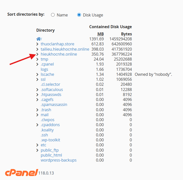This screenshot has height=180, width=183.
Task: Expand the mail directory
Action: tap(37, 115)
